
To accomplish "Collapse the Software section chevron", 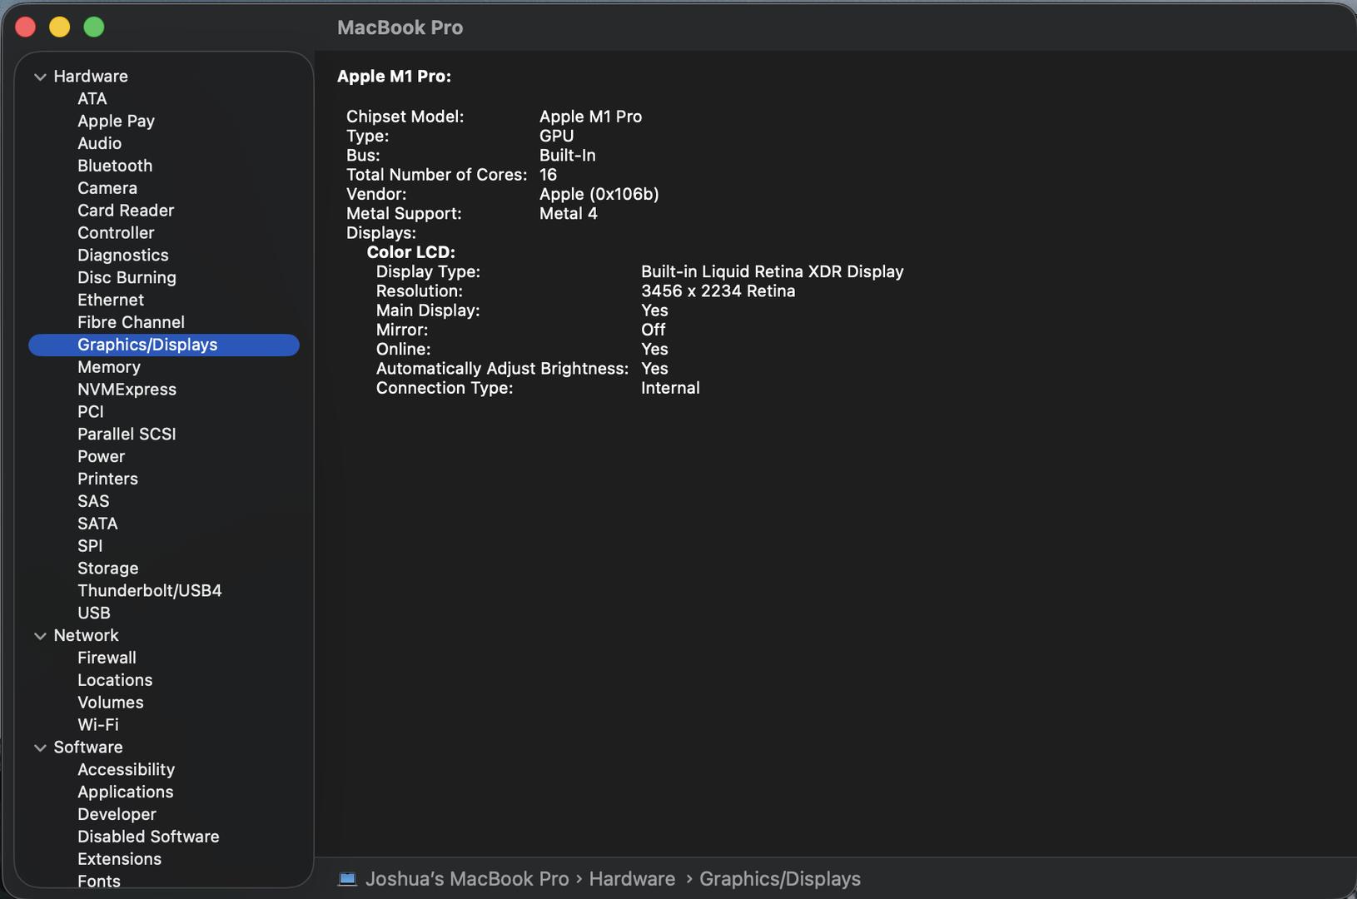I will click(x=40, y=748).
